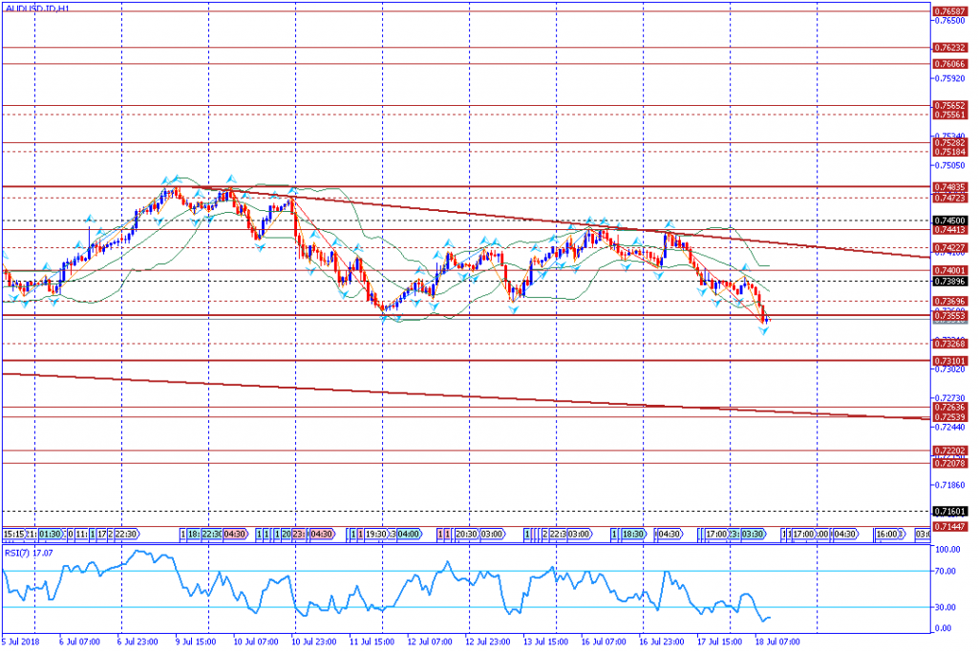Click the 0.74835 price level label
The height and width of the screenshot is (652, 978).
(x=950, y=187)
